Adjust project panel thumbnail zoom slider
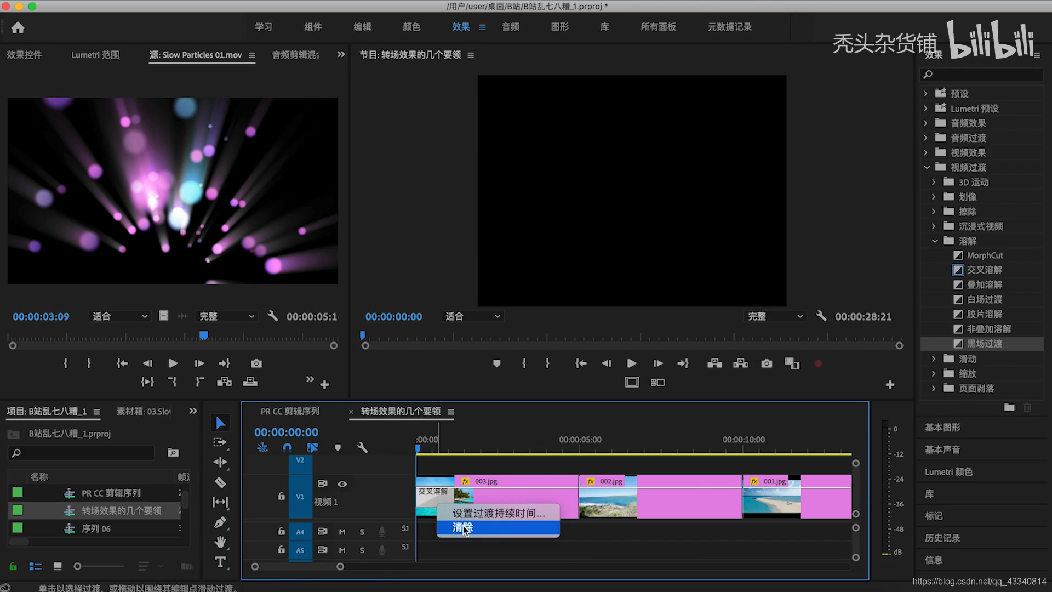Image resolution: width=1052 pixels, height=592 pixels. [x=78, y=566]
